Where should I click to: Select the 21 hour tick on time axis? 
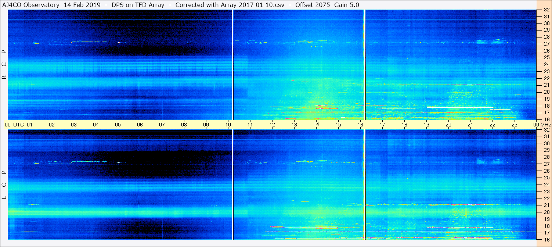point(470,125)
